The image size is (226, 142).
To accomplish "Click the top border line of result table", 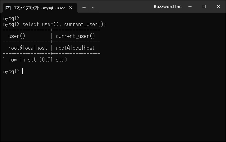I will pyautogui.click(x=52, y=30).
